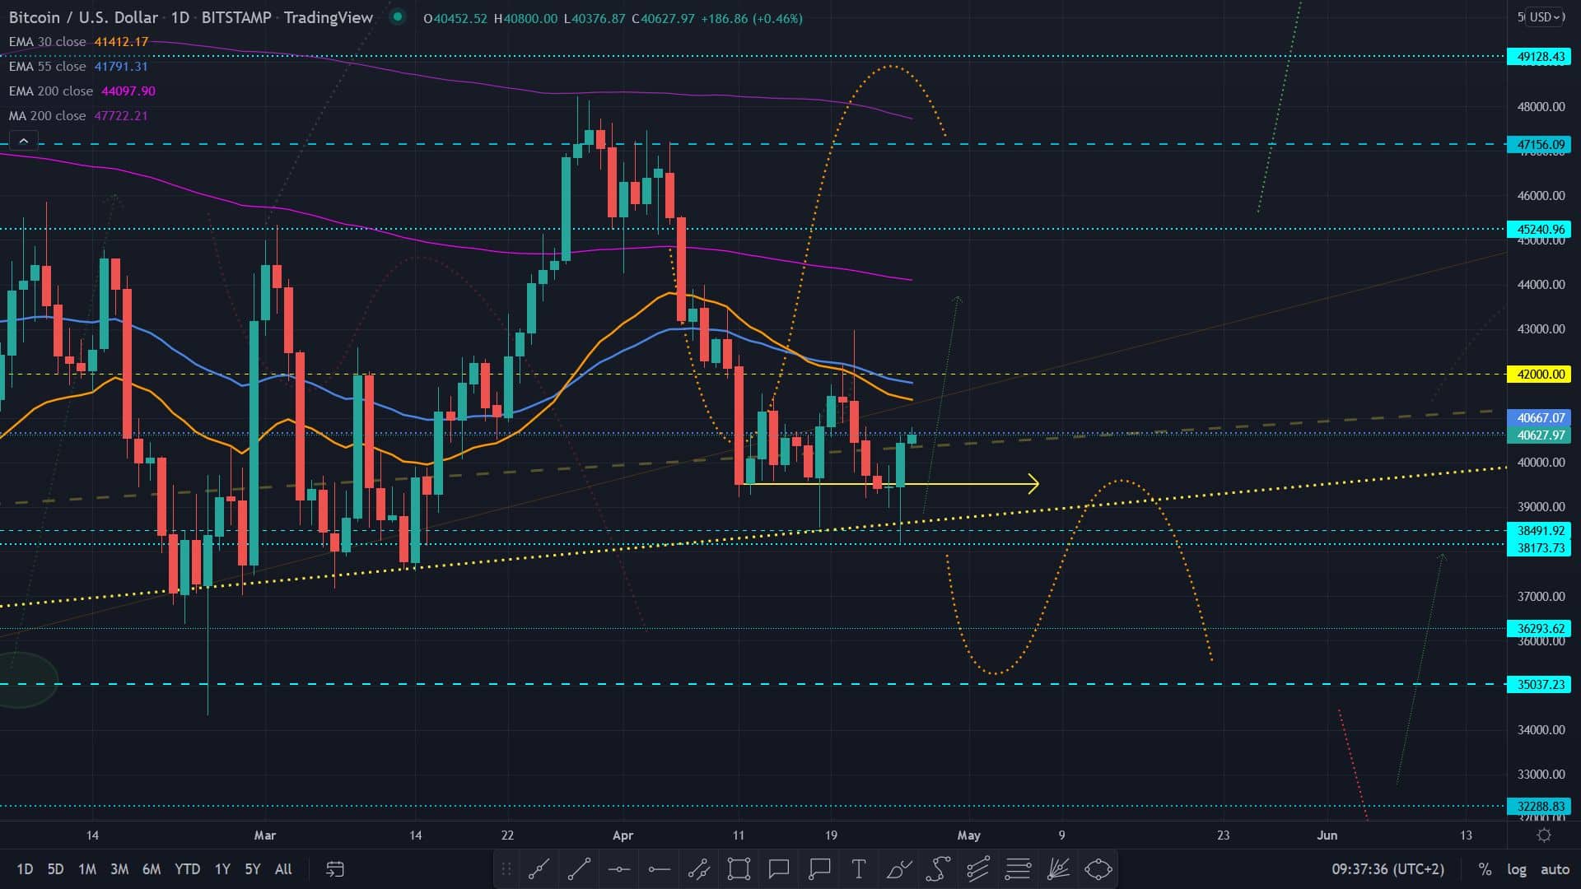Select the EMA 55 close indicator legend
This screenshot has height=889, width=1581.
pyautogui.click(x=78, y=67)
